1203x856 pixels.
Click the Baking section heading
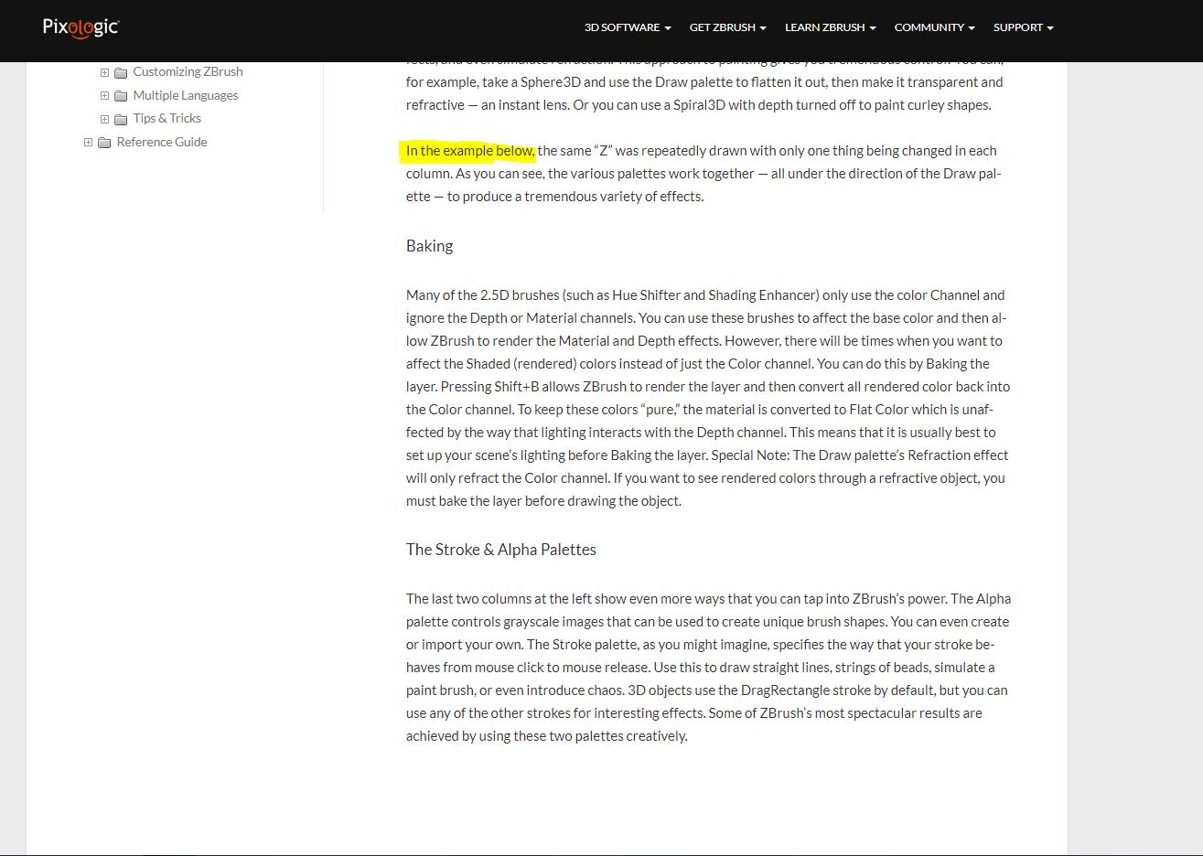(x=430, y=246)
